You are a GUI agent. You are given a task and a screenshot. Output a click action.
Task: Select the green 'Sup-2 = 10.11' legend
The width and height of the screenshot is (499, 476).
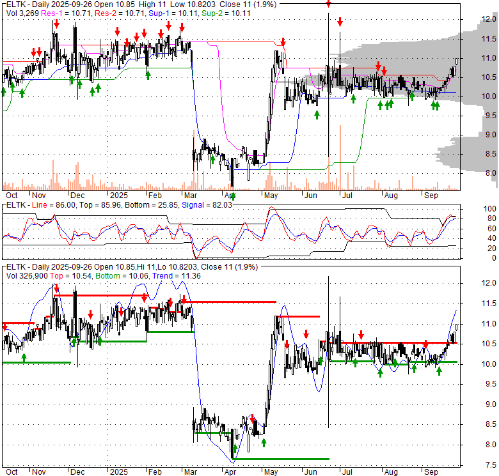click(226, 13)
